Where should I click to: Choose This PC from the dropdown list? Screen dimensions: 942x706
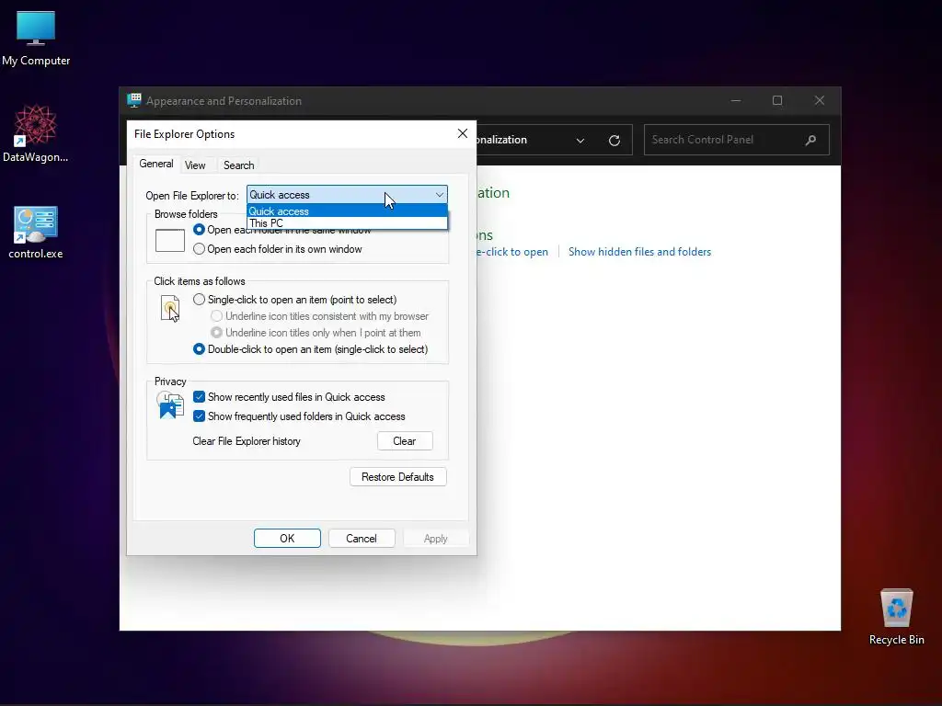coord(347,222)
